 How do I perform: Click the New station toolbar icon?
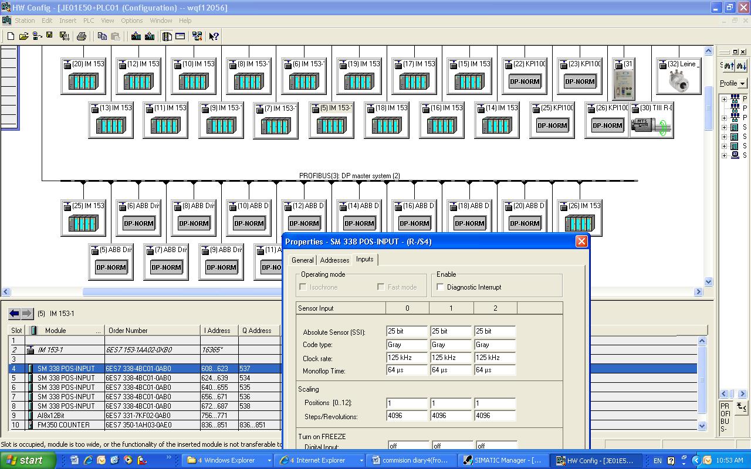(x=11, y=36)
